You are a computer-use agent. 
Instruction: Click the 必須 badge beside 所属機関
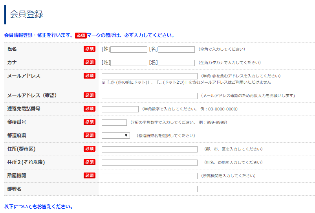(89, 176)
